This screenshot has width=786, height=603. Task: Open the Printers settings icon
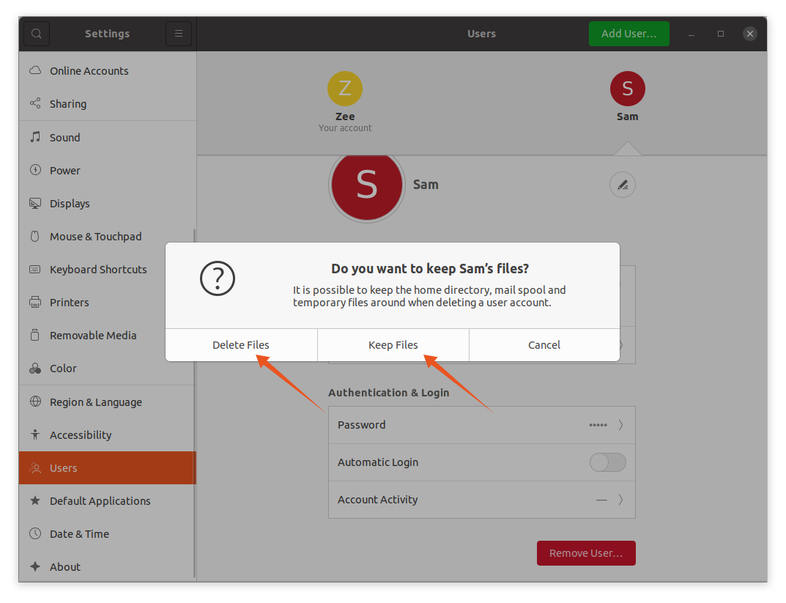pyautogui.click(x=34, y=302)
